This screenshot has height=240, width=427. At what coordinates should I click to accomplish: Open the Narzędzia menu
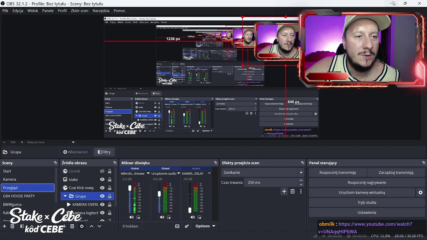point(101,11)
